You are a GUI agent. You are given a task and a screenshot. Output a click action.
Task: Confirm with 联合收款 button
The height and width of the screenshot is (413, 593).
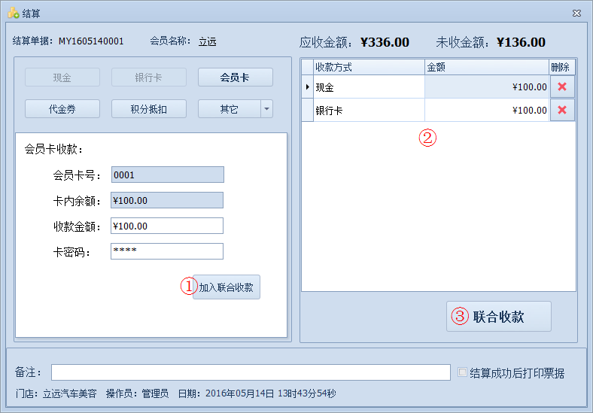(498, 317)
